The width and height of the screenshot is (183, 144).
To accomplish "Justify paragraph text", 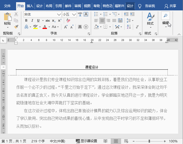I will coord(114,20).
